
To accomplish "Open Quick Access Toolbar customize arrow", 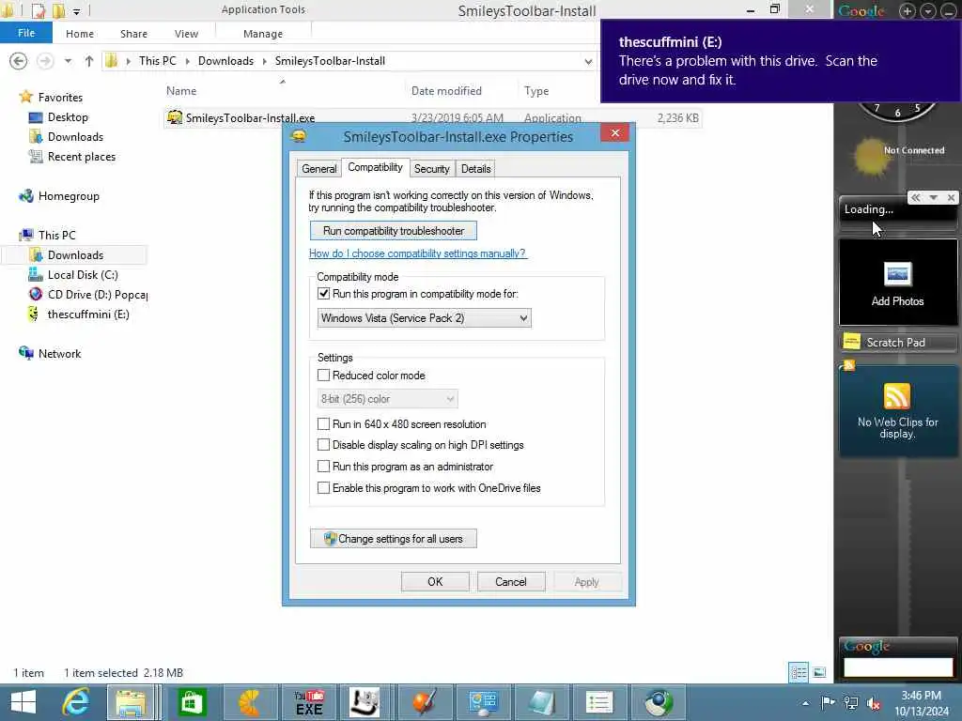I will click(x=76, y=11).
